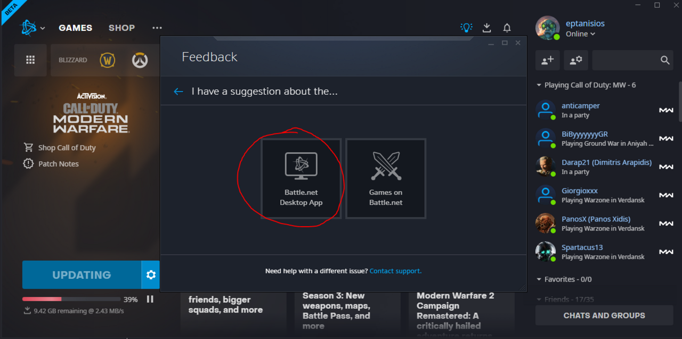Click the Patch Notes badge icon

pyautogui.click(x=28, y=163)
